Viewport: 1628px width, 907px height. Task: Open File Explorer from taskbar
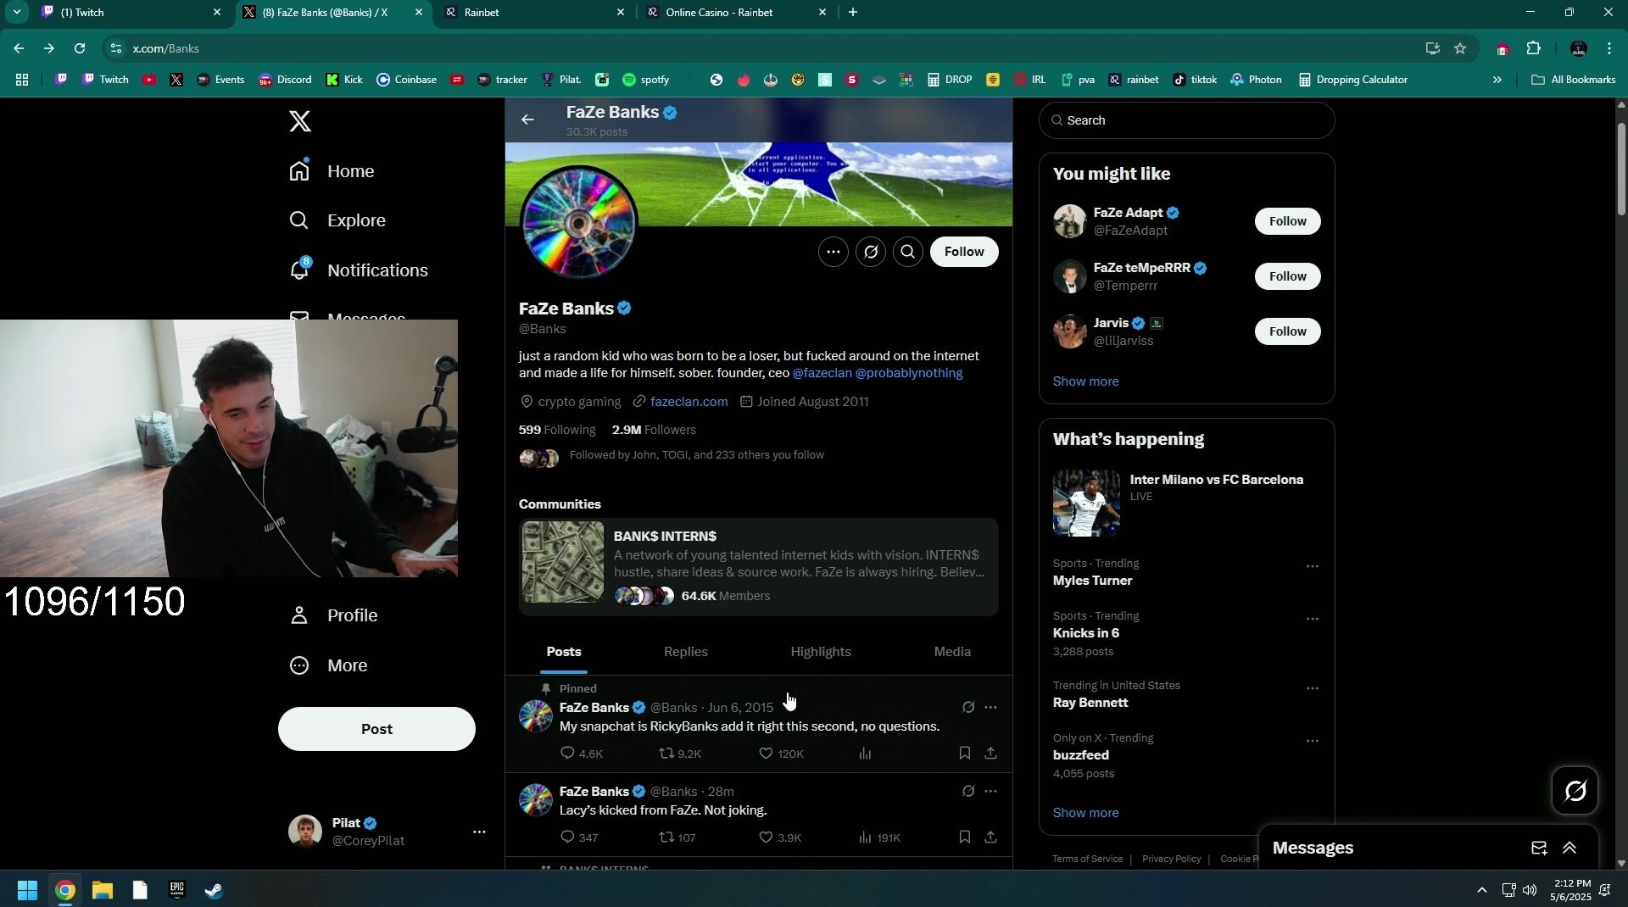point(103,890)
